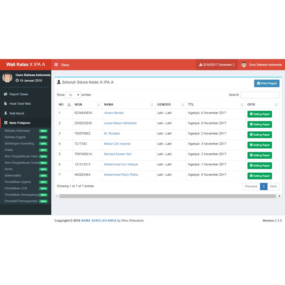Open the 2016/2017 Semester 2 selector

click(x=217, y=65)
